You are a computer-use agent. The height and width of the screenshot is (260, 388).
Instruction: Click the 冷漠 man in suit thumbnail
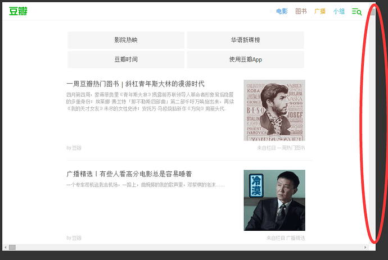tap(274, 200)
